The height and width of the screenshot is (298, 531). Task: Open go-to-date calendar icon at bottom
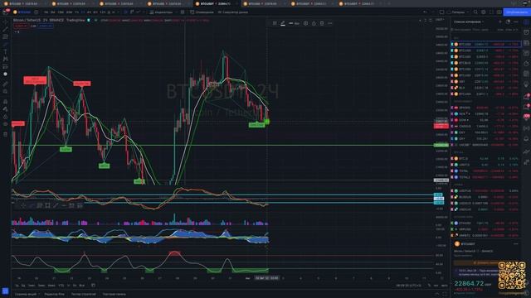pos(93,286)
